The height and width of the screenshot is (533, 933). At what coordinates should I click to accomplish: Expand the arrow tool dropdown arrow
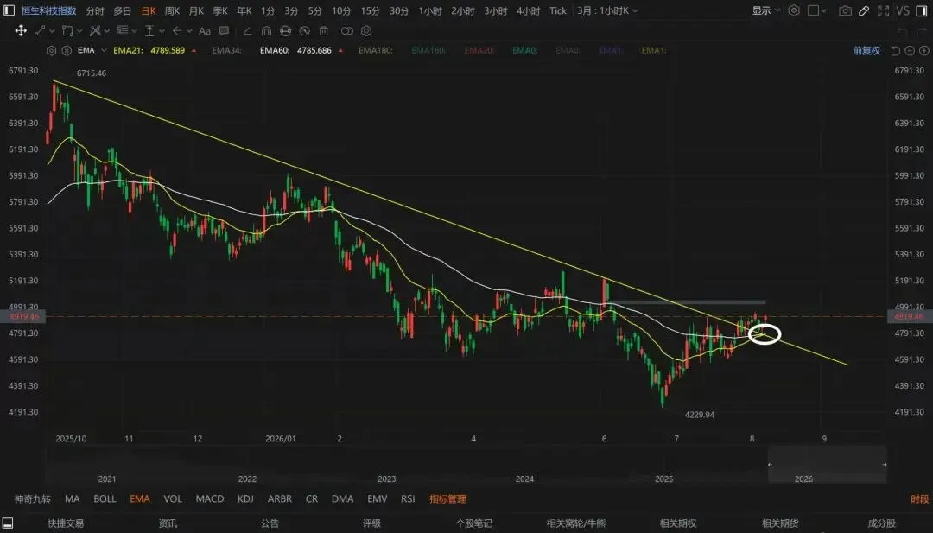click(189, 31)
